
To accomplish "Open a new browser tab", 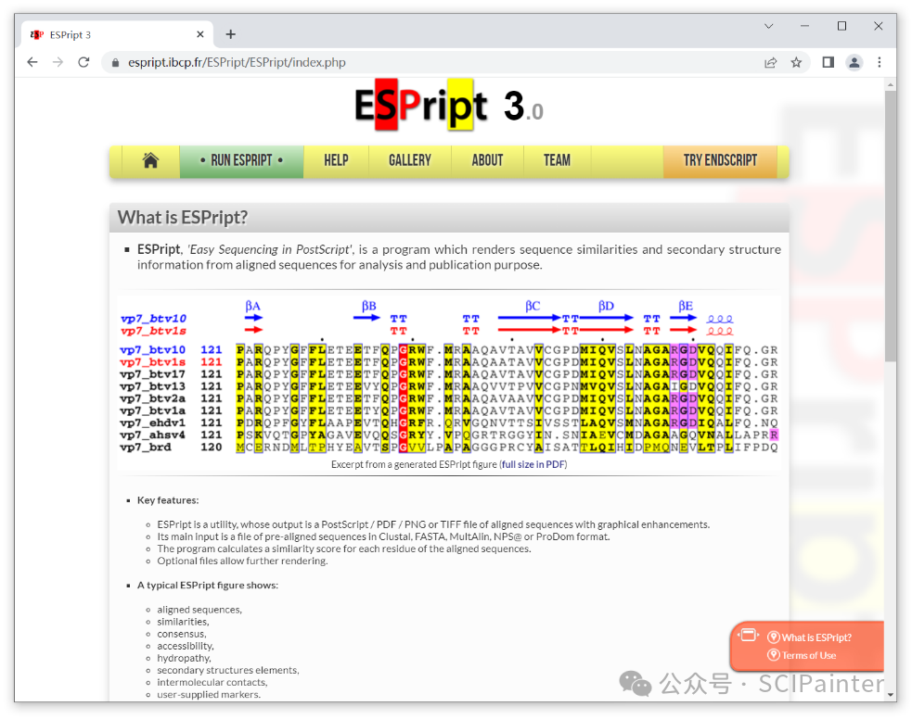I will 231,34.
